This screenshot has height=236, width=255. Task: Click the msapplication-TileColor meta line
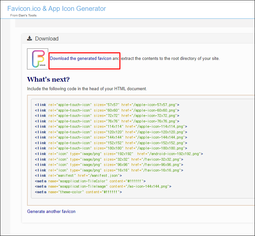pyautogui.click(x=90, y=181)
